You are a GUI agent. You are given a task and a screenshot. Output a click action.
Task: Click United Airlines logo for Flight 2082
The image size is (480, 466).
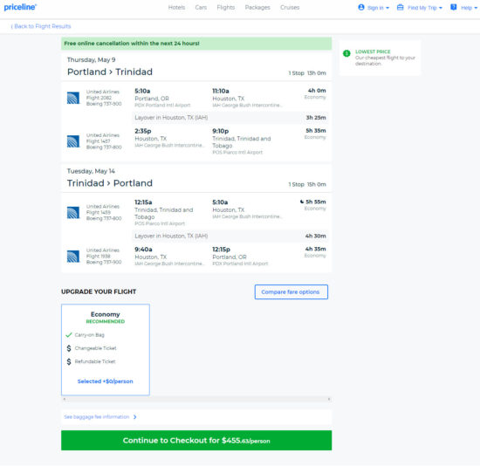click(x=73, y=98)
